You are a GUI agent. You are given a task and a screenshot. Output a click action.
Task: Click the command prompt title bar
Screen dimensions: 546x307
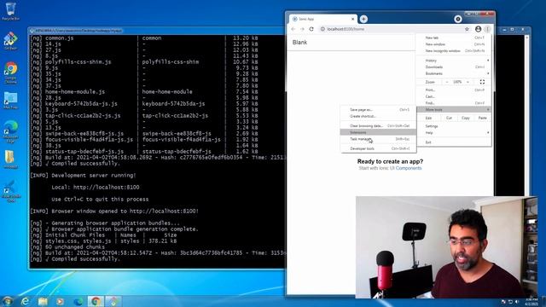click(157, 31)
